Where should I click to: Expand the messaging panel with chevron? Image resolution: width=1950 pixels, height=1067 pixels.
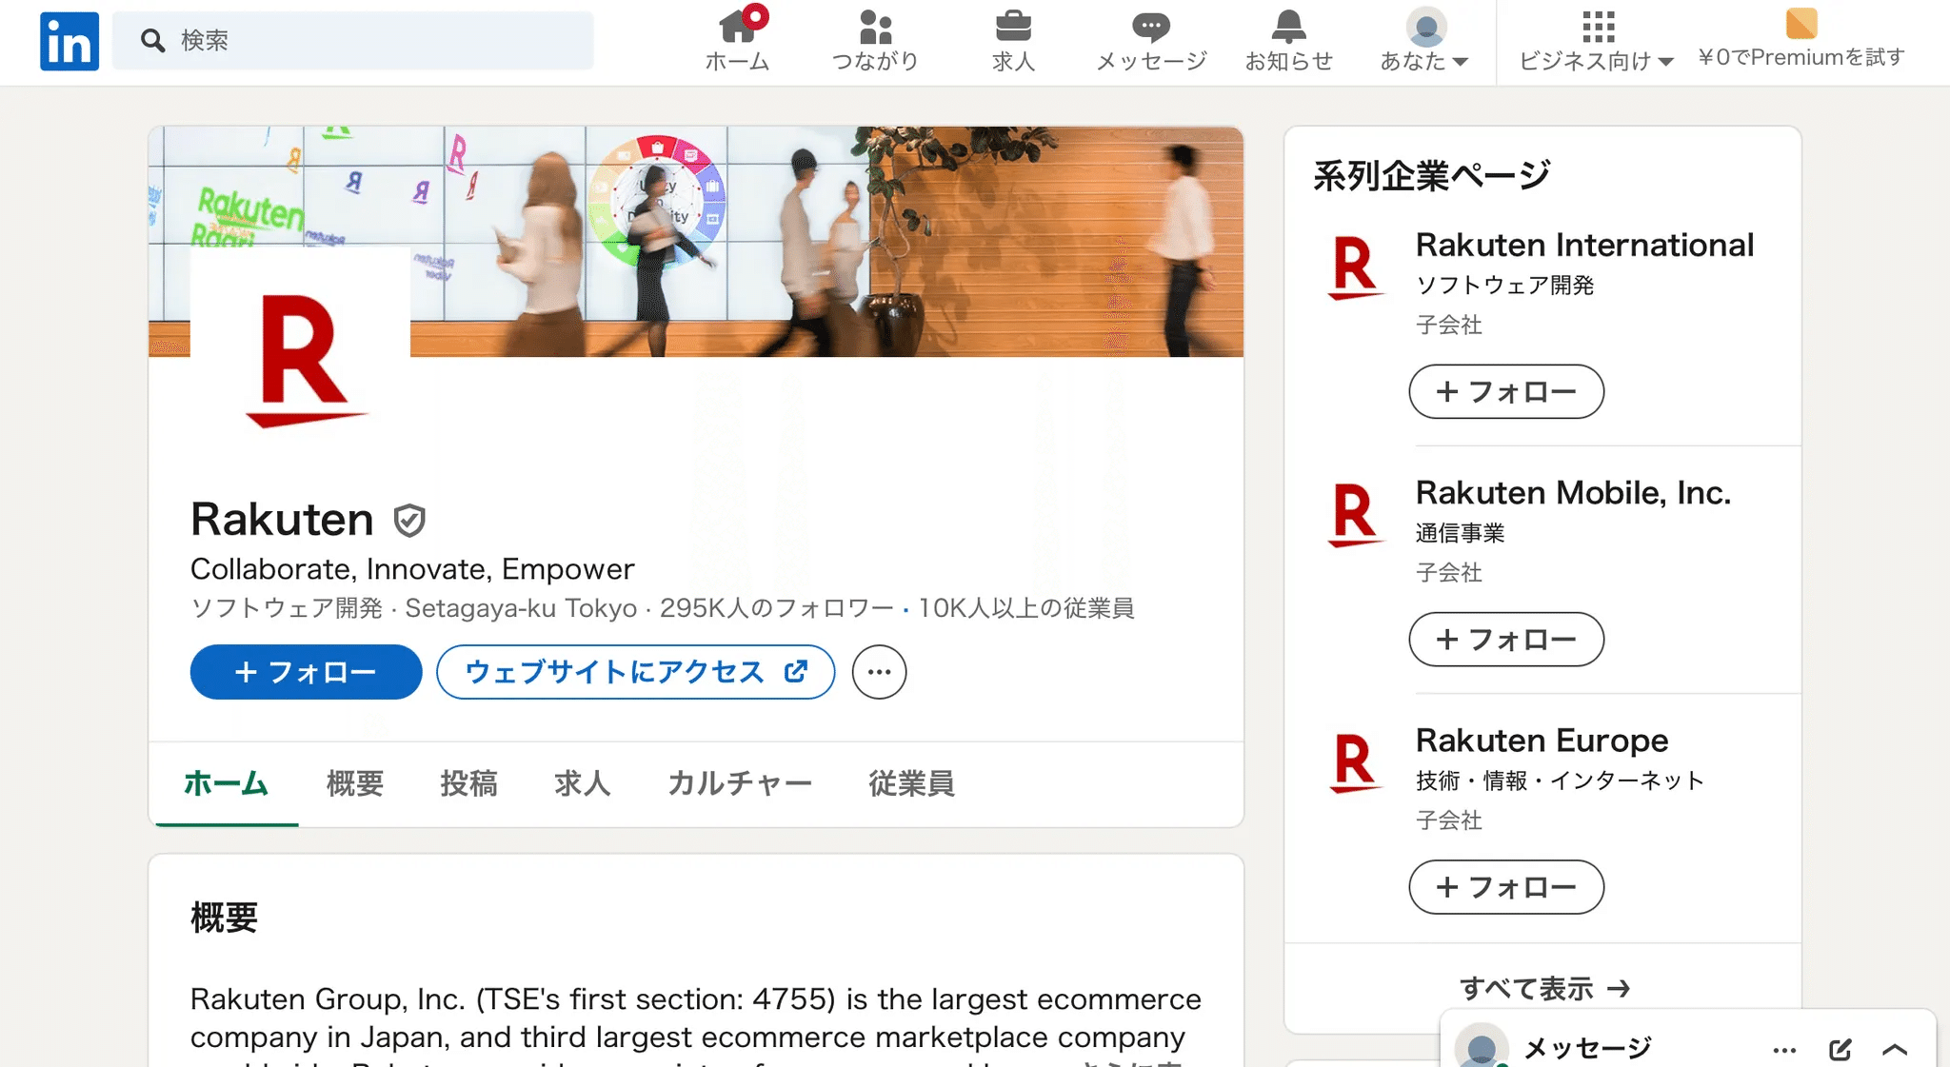click(1895, 1049)
